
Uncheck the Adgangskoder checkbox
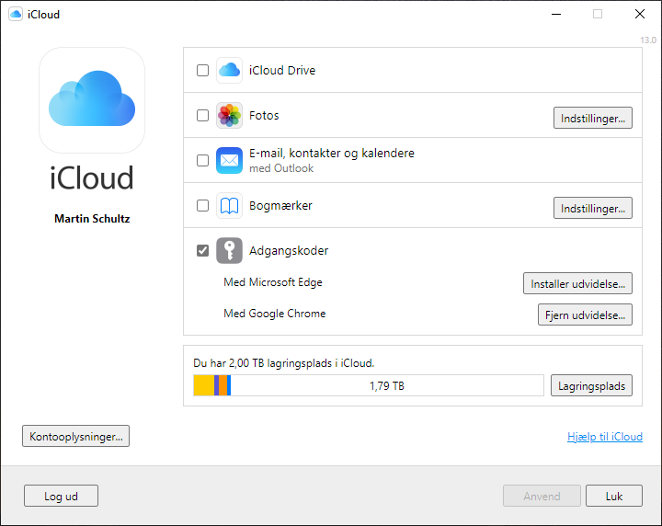coord(202,250)
